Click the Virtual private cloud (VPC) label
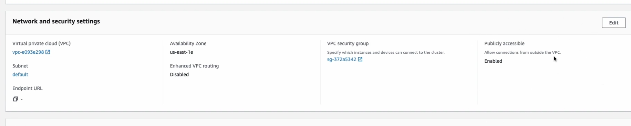631x126 pixels. [x=42, y=44]
